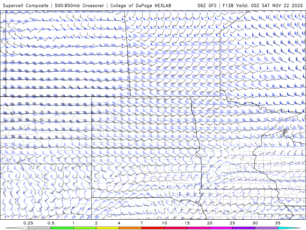Image resolution: width=306 pixels, height=230 pixels.
Task: Pick the red segment between 7 and 10
Action: 153,228
